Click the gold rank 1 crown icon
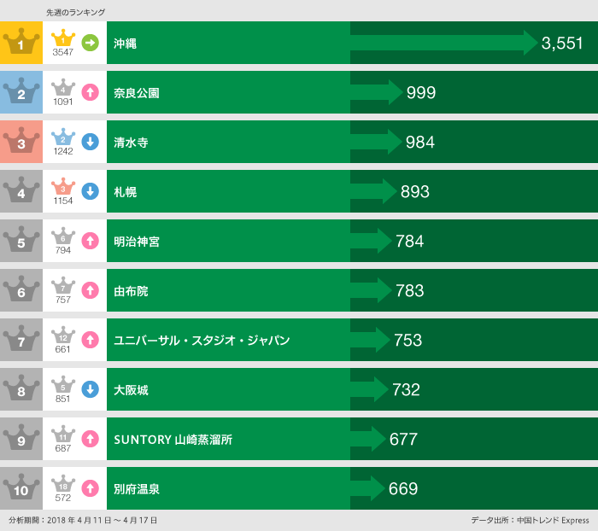598x531 pixels. click(21, 43)
